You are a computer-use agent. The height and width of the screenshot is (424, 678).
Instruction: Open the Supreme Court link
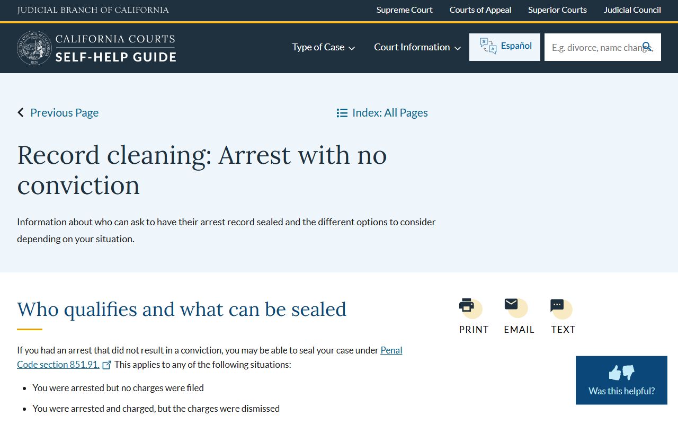[405, 10]
